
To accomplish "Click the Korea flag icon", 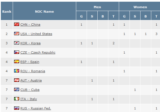I will [x=17, y=43].
